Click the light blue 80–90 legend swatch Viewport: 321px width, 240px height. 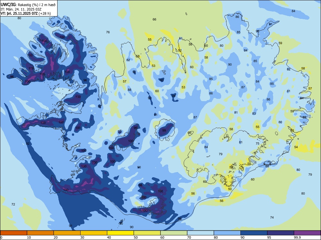point(227,233)
